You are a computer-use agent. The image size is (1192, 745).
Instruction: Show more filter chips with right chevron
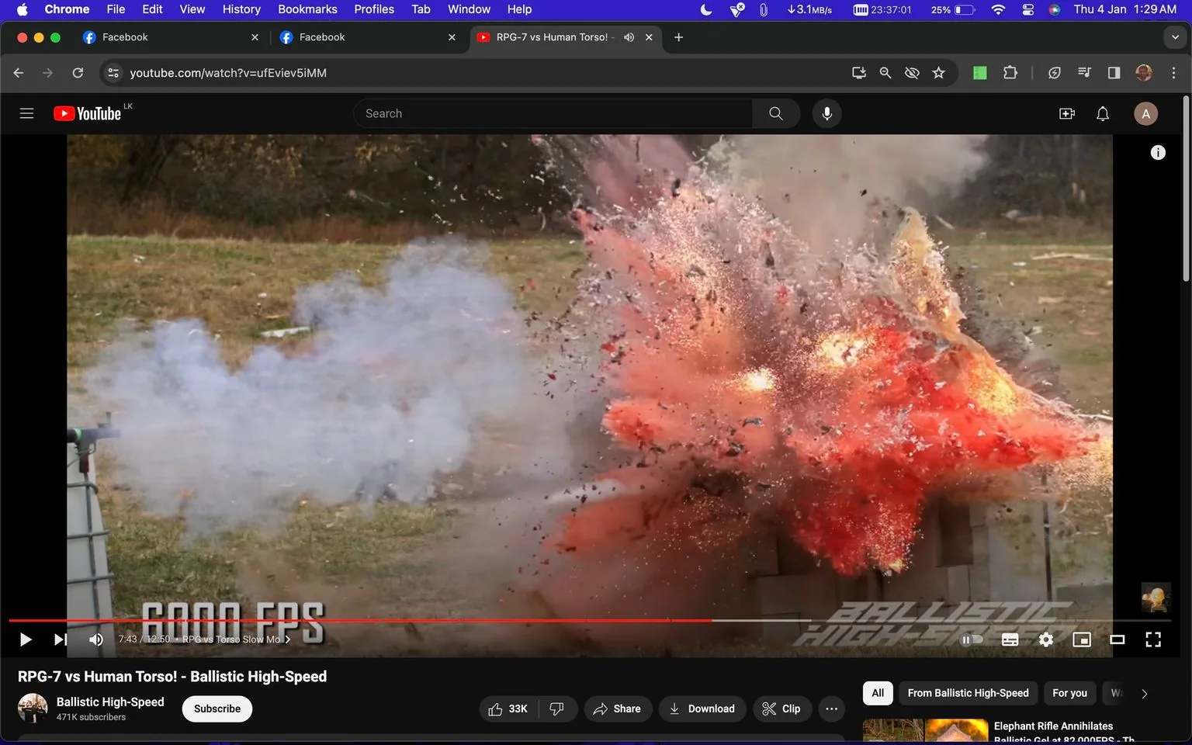click(x=1145, y=694)
